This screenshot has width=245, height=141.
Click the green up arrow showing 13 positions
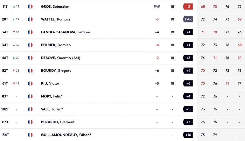click(14, 7)
